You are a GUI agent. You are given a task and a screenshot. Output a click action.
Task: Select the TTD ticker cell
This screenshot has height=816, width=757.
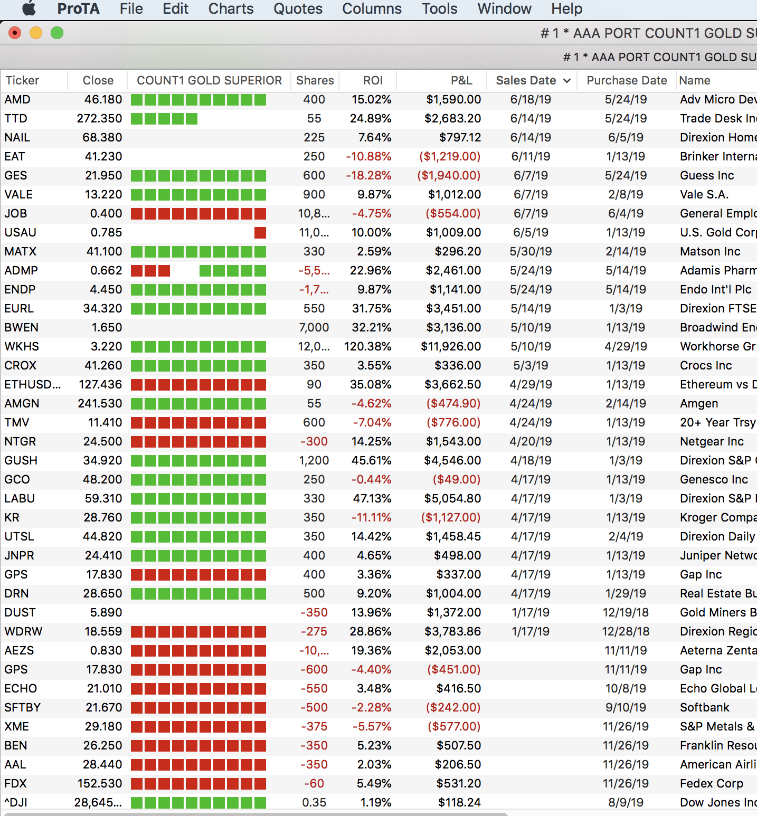16,118
